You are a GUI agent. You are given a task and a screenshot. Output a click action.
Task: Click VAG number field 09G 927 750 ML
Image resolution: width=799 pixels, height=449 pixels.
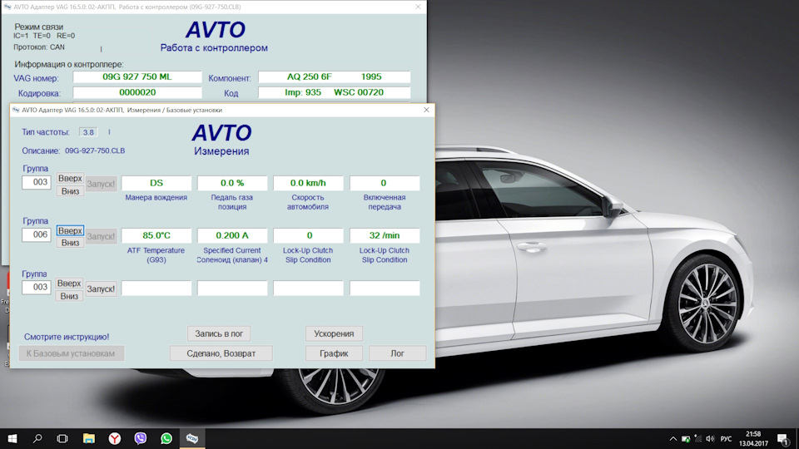137,76
